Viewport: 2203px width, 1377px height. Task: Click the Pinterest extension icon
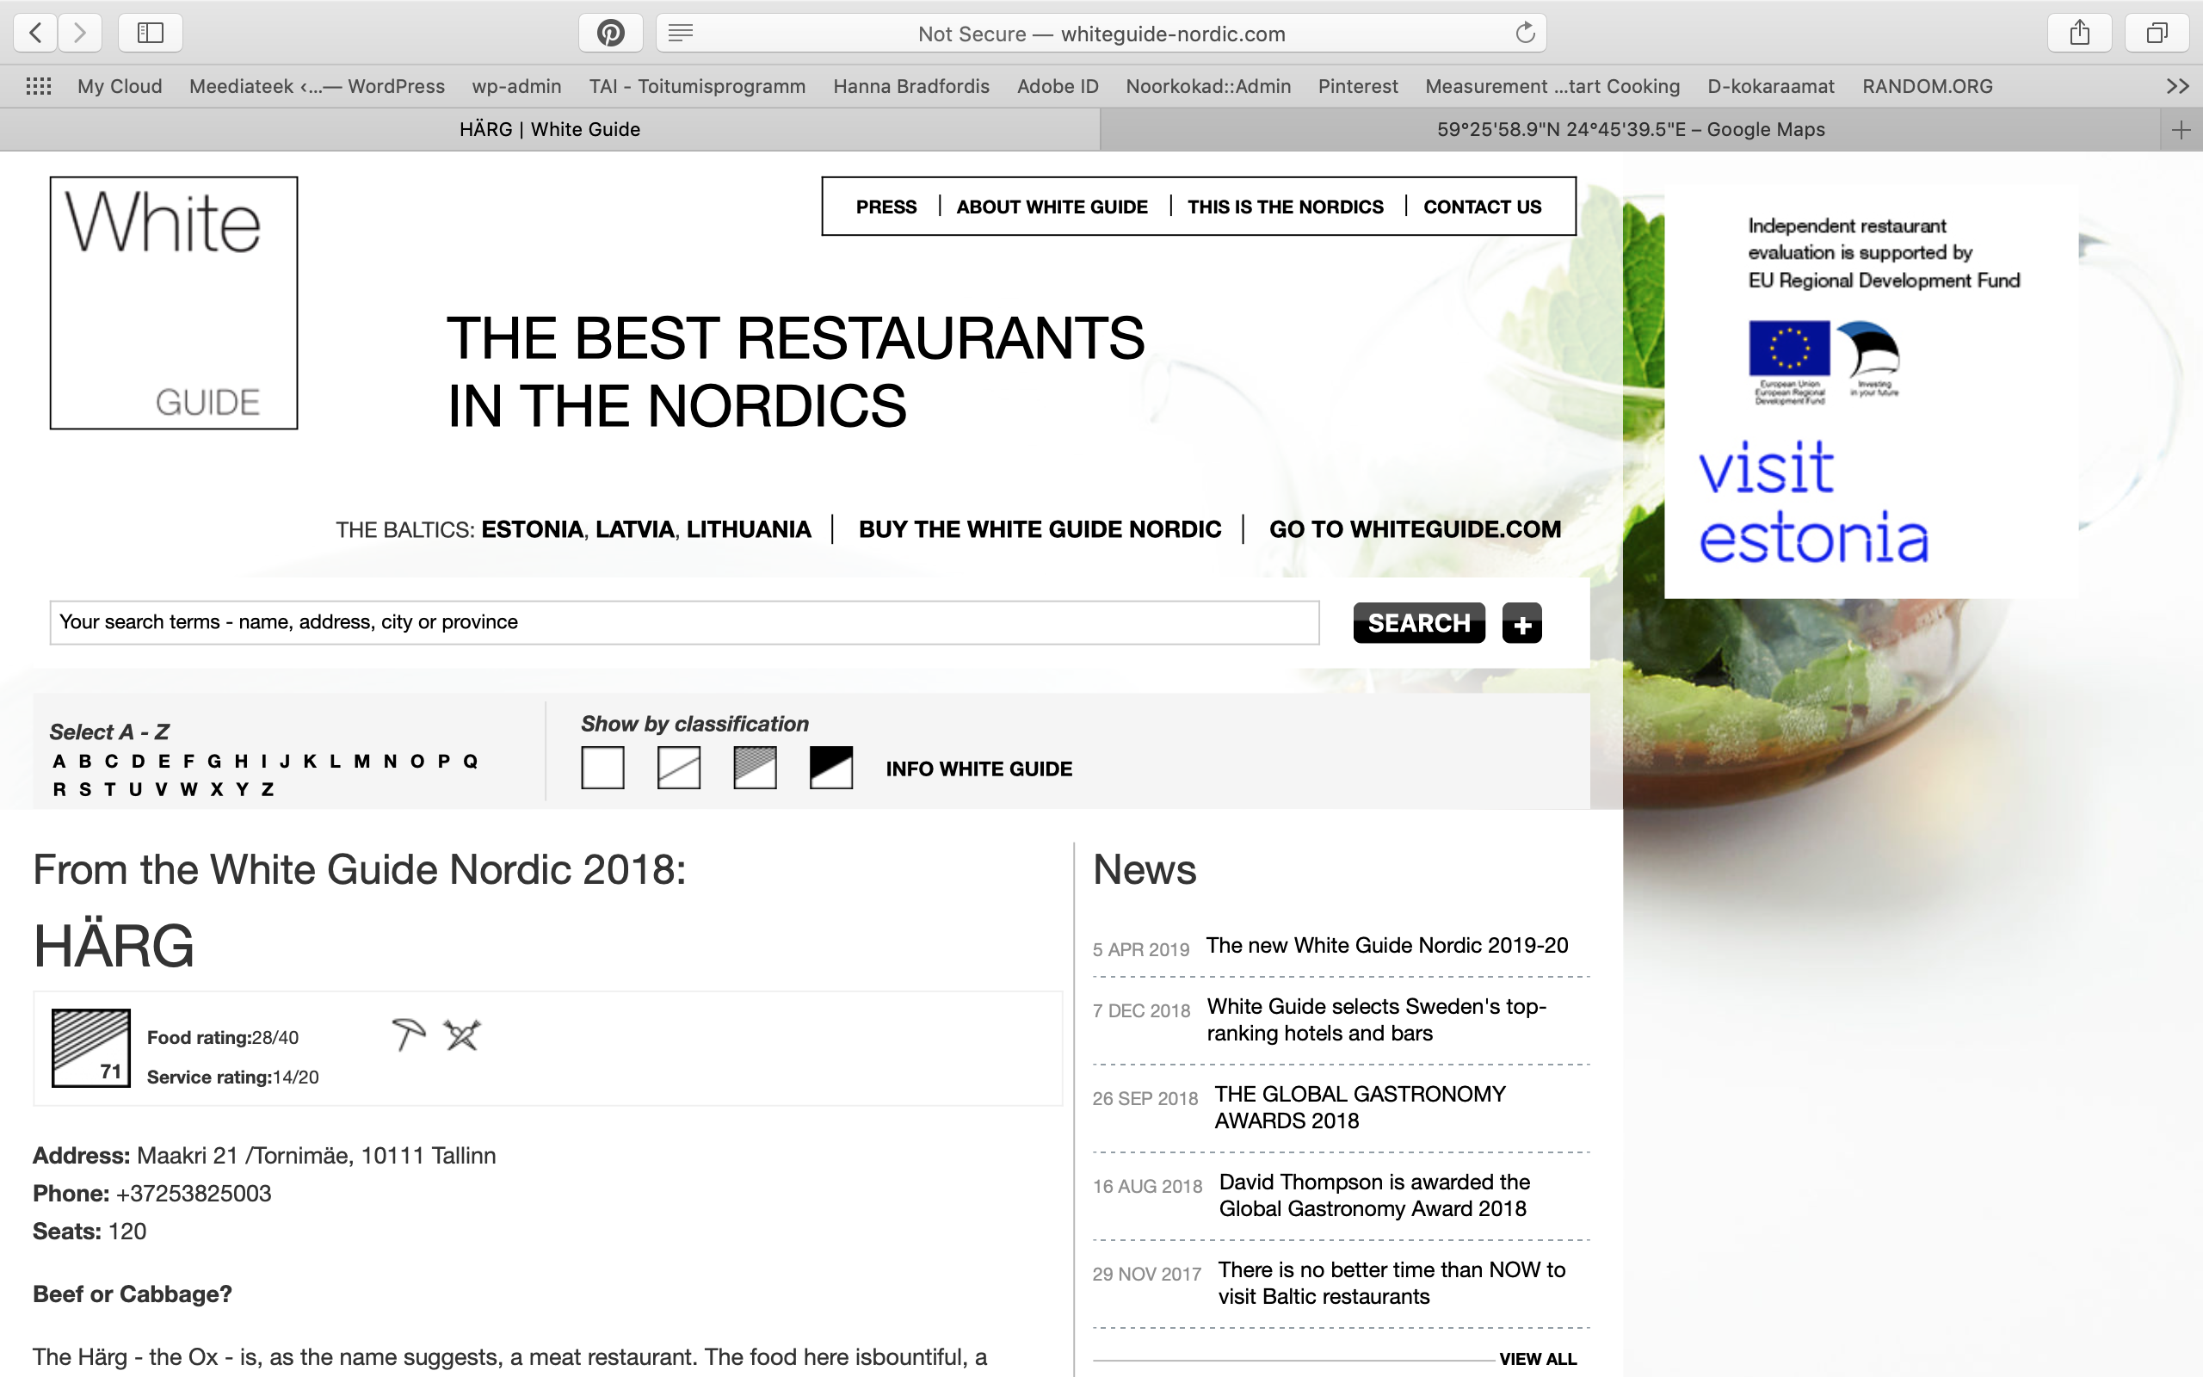[610, 34]
